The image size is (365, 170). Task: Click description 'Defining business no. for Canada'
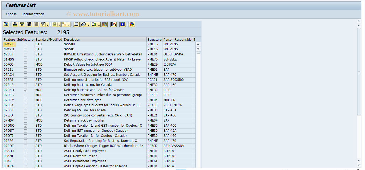[x=88, y=85]
